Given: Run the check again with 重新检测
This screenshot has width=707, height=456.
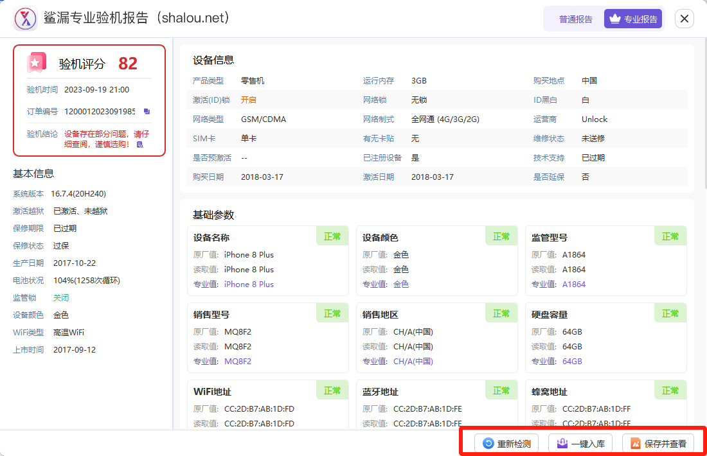Looking at the screenshot, I should (506, 443).
